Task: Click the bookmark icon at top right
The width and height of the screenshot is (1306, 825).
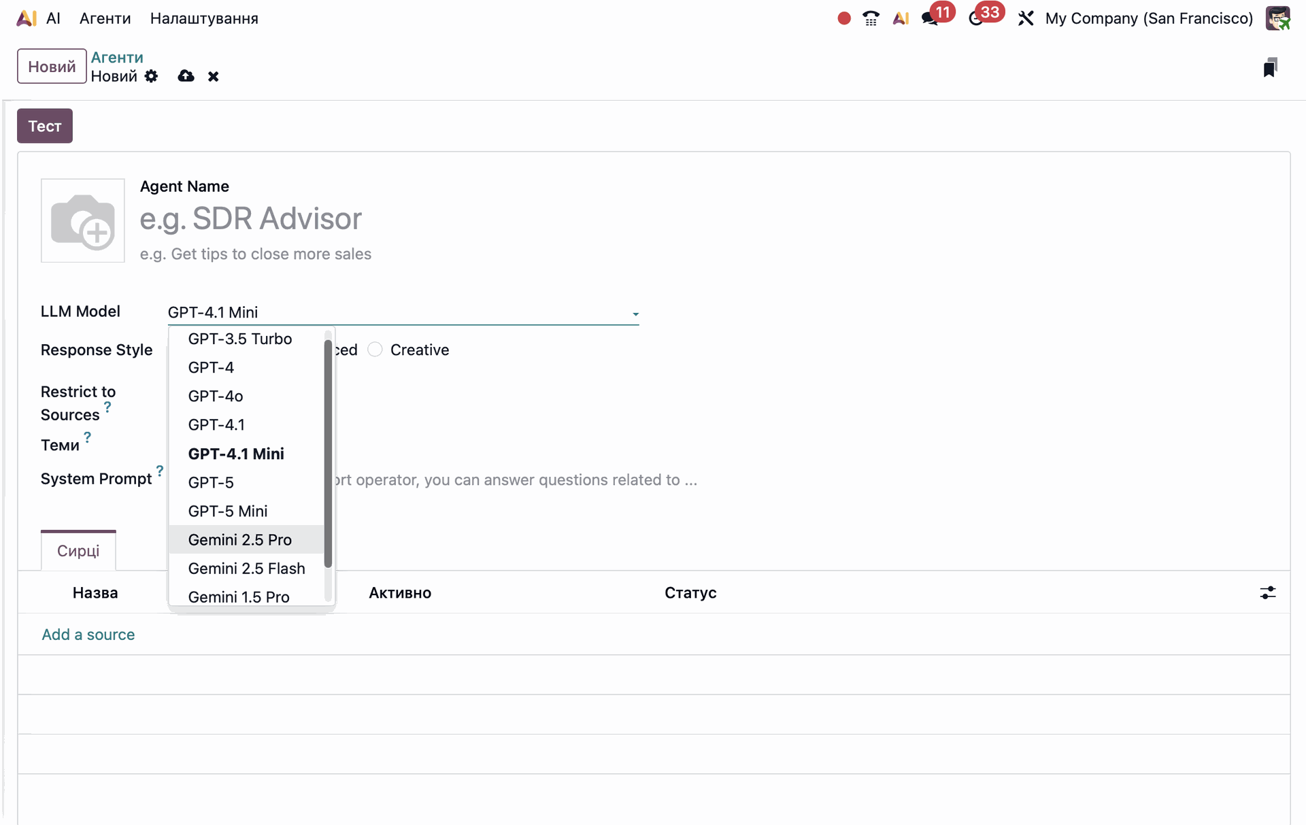Action: tap(1269, 67)
